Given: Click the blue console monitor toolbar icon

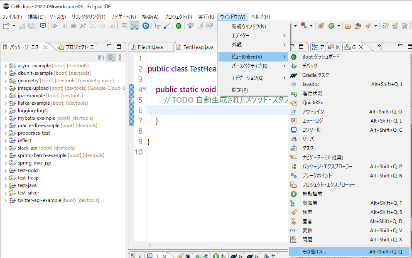Looking at the screenshot, I should click(43, 26).
